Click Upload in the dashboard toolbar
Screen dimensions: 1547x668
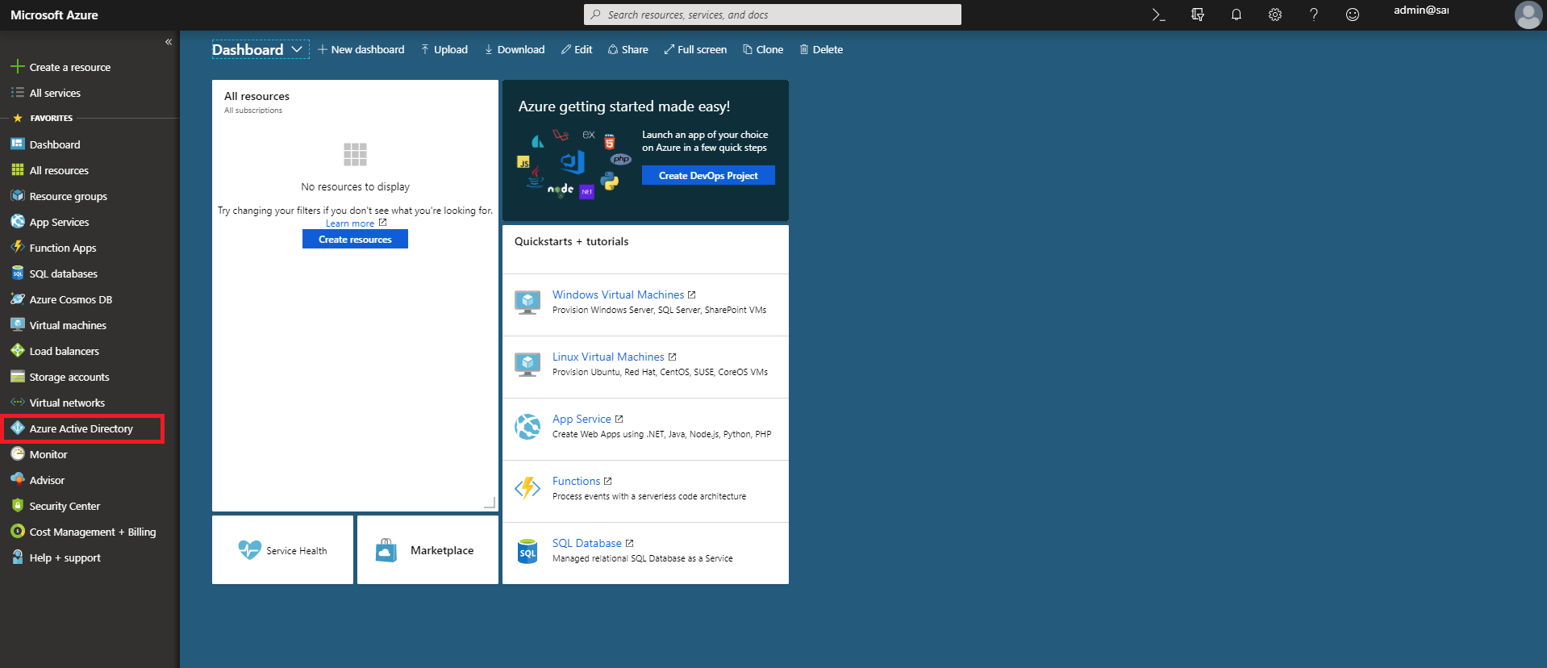(x=444, y=49)
